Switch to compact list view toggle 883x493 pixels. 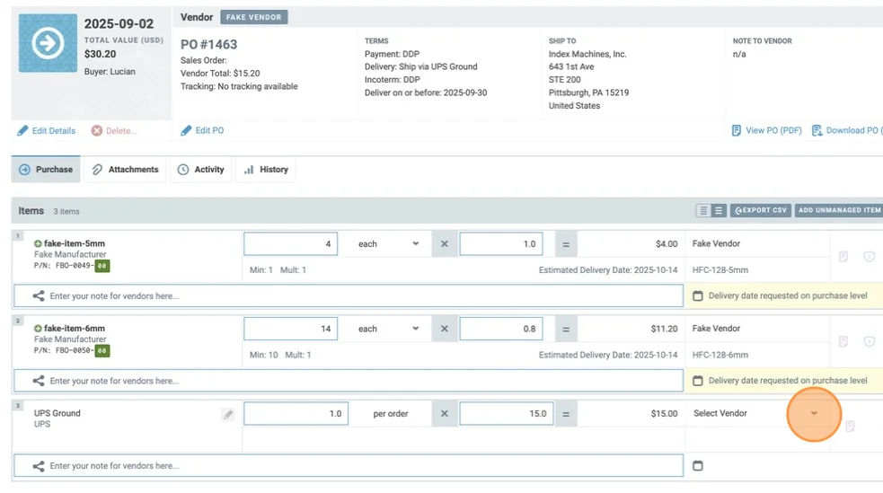click(x=703, y=211)
